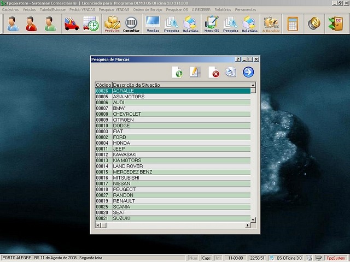Click scroll up arrow in brands list

[253, 85]
